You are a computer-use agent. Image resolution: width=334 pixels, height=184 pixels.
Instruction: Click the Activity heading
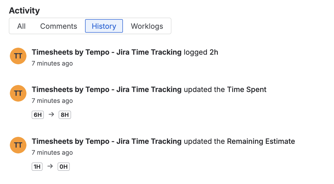(x=24, y=10)
